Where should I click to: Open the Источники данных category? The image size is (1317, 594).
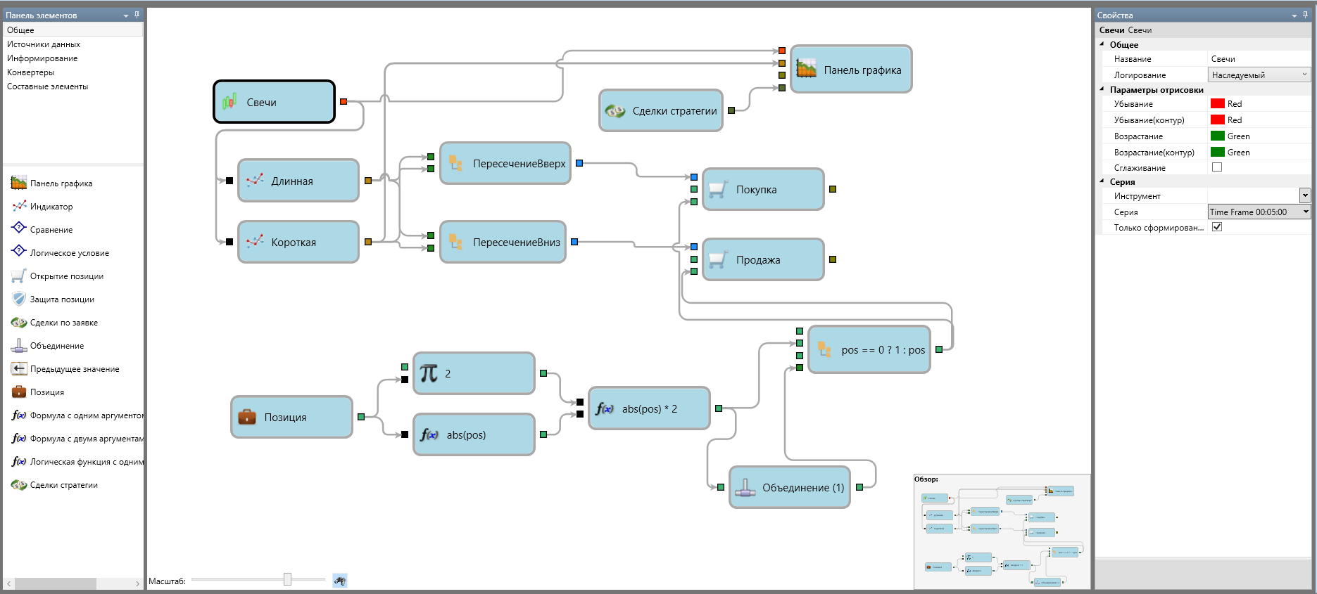click(x=44, y=44)
